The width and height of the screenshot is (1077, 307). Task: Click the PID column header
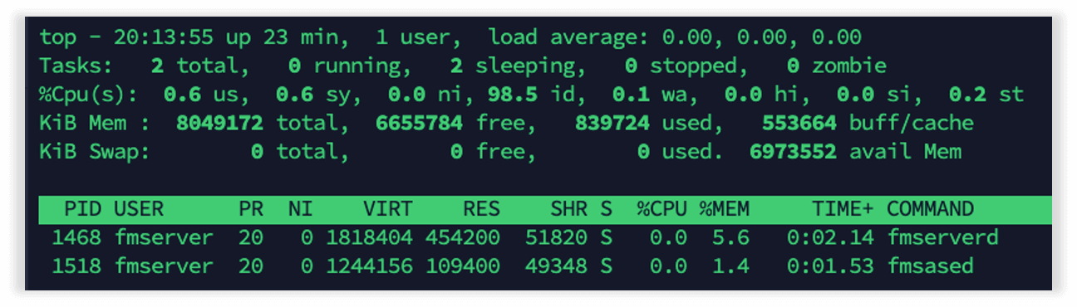[x=82, y=209]
